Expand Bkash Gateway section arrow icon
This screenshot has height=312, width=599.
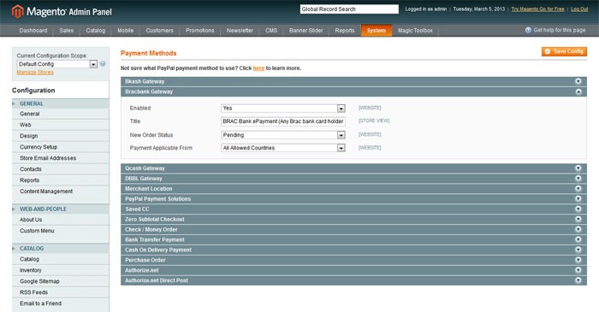578,81
